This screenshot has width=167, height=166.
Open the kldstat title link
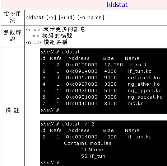(117, 5)
